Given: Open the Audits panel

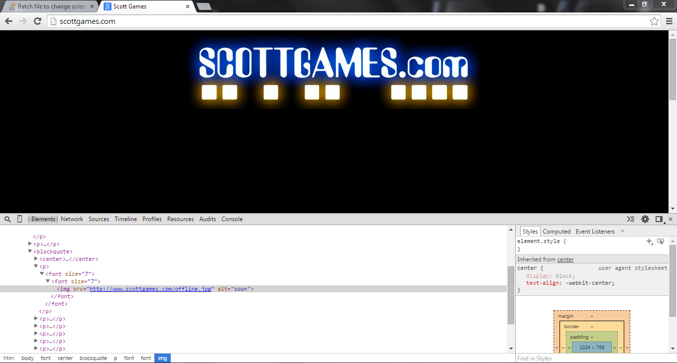Looking at the screenshot, I should [208, 219].
